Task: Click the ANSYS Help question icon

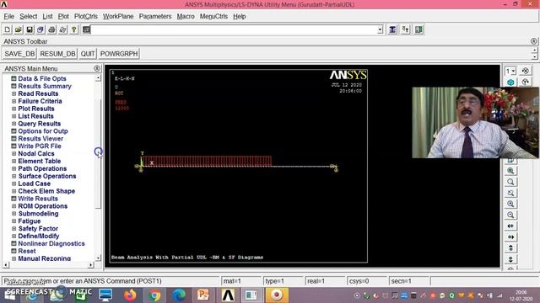Action: (73, 29)
